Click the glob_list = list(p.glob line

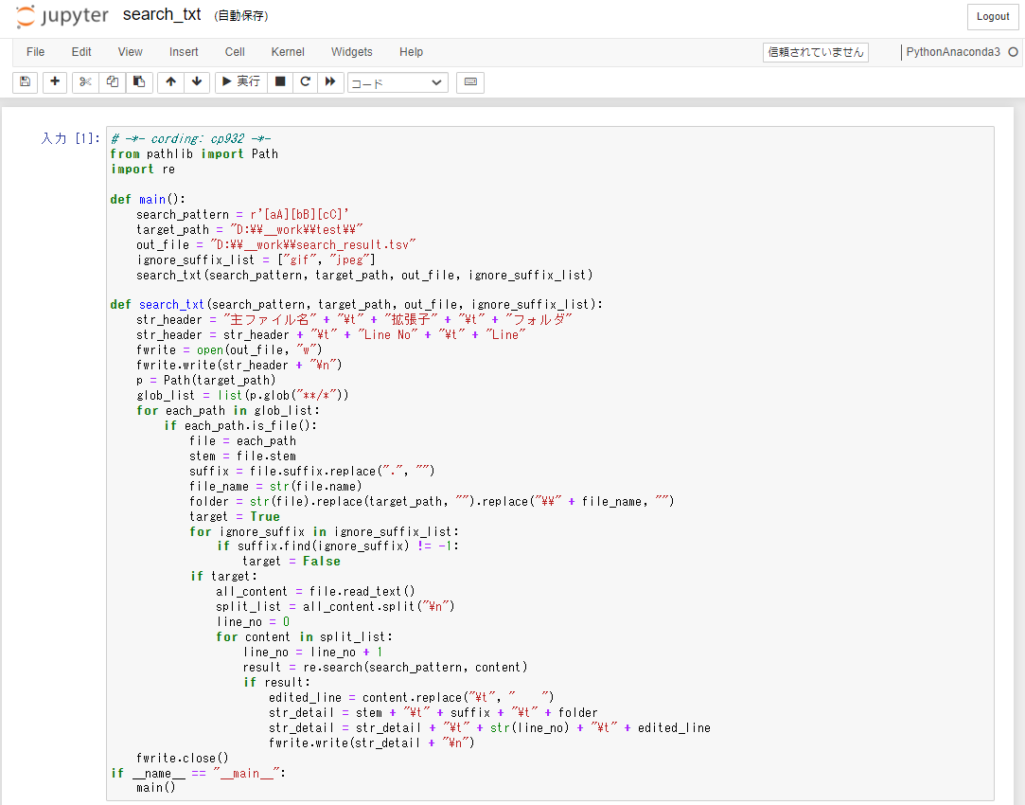(x=242, y=395)
